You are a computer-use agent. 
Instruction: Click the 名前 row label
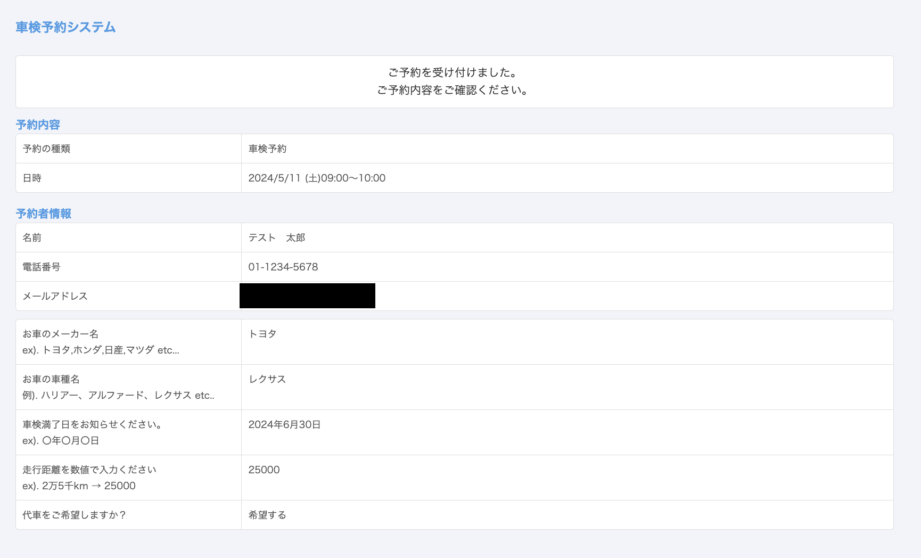[32, 237]
